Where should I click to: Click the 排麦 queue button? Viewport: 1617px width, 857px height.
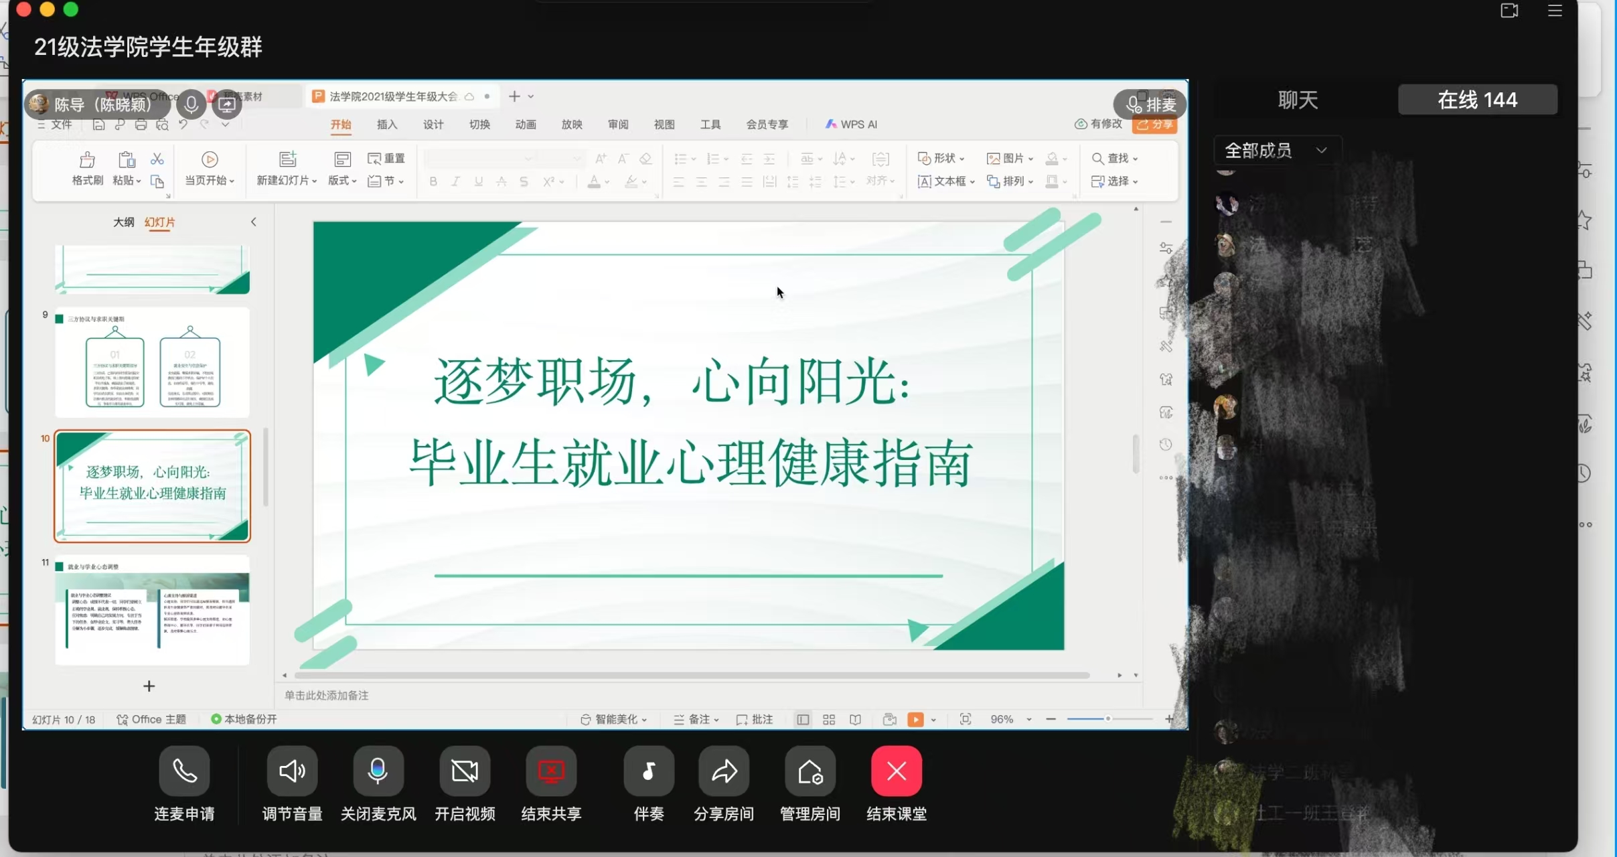(1150, 104)
